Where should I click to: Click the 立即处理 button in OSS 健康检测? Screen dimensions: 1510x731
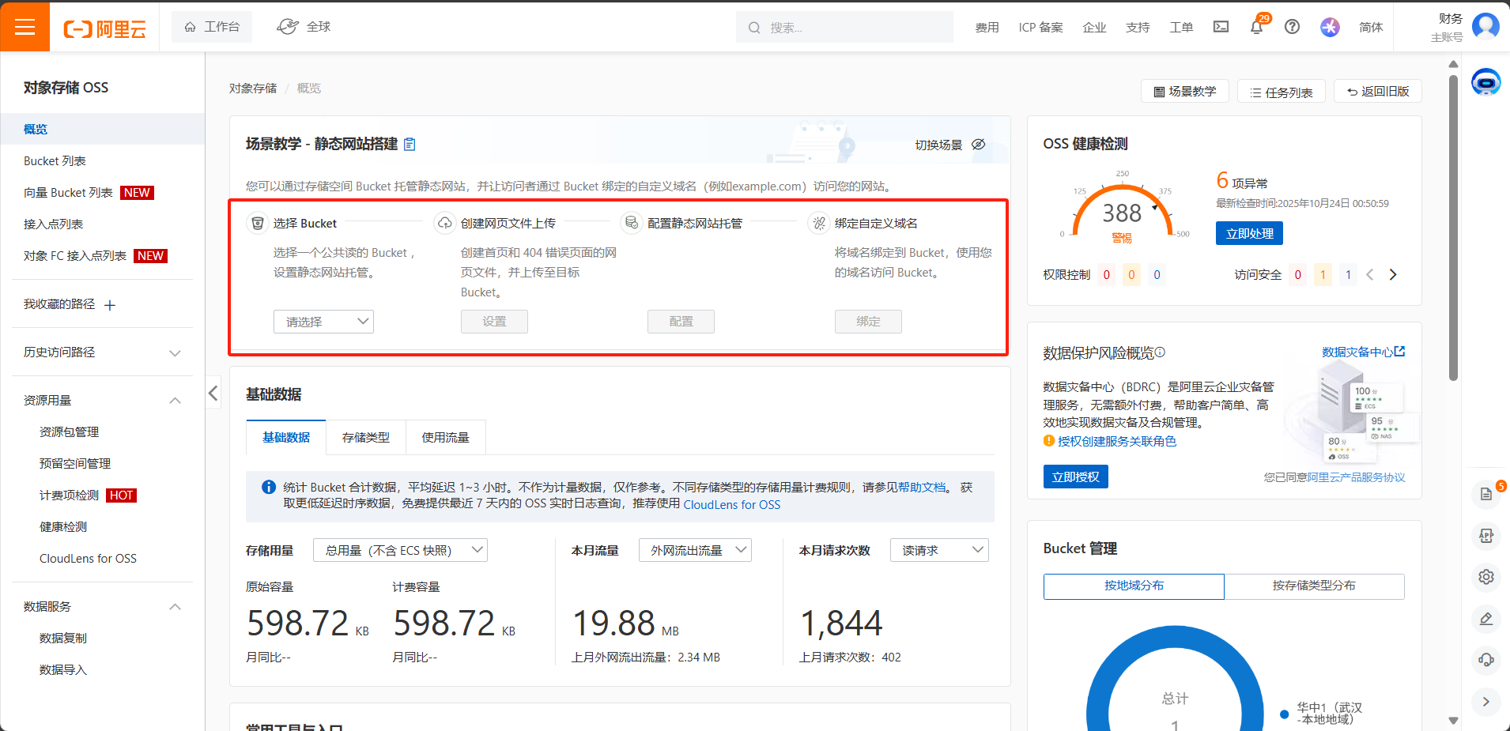pos(1248,232)
